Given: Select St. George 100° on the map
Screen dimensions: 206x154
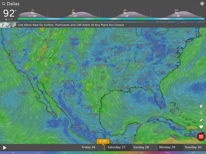Looking at the screenshot, I should [41, 59].
